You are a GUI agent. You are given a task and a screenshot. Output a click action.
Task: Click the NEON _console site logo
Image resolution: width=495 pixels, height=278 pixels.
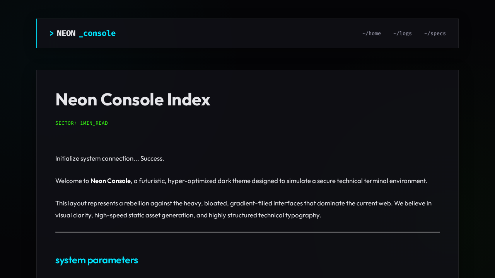pyautogui.click(x=82, y=33)
